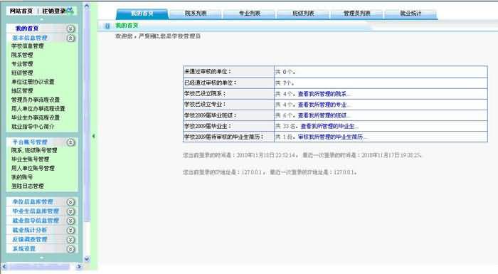Expand the 我的首页 sidebar section chevron

point(71,29)
